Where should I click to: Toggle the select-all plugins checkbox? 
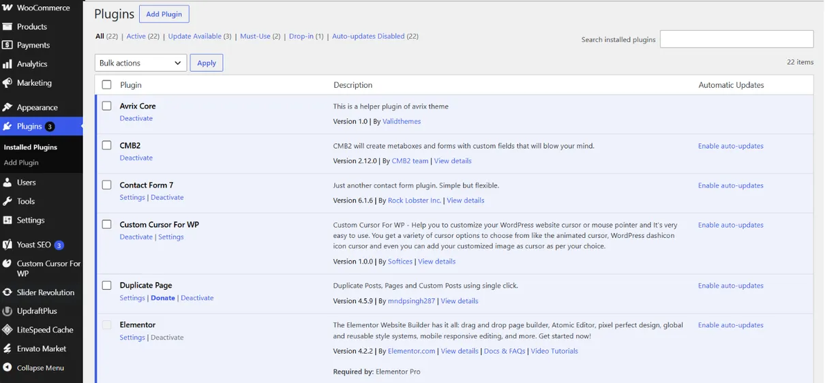click(x=106, y=85)
